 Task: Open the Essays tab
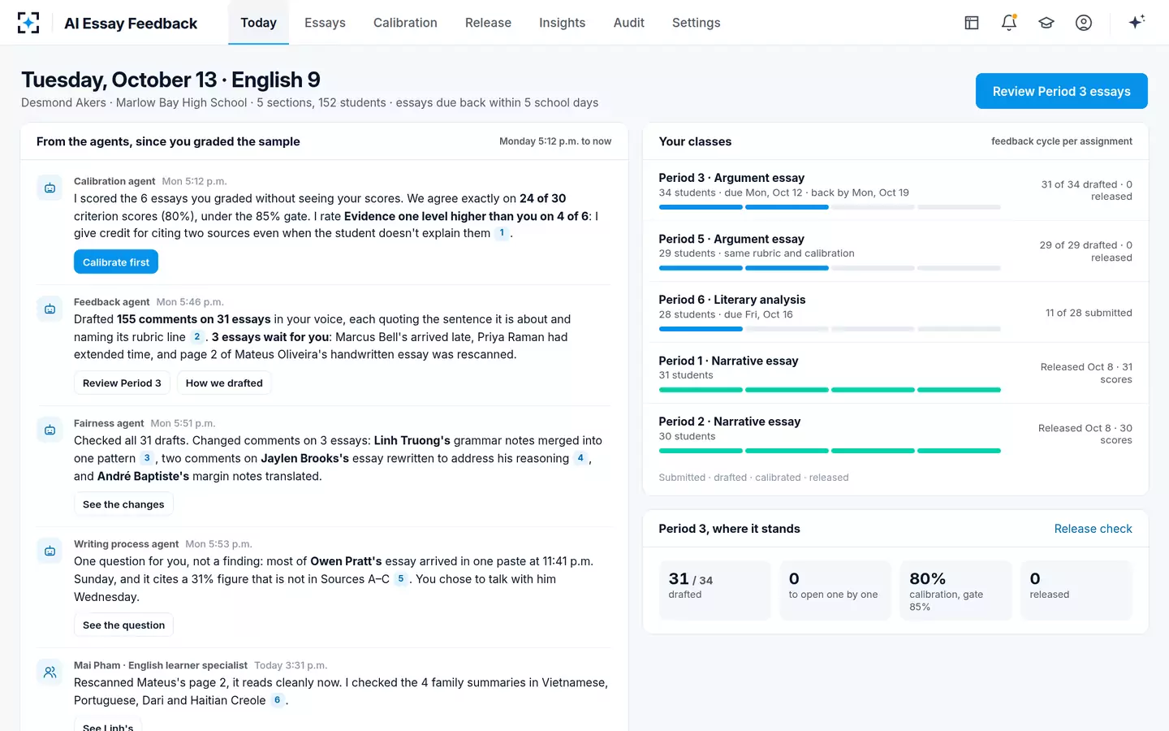325,23
